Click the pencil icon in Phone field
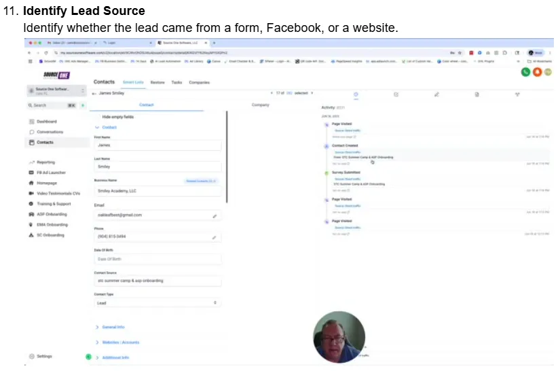This screenshot has width=560, height=371. pyautogui.click(x=214, y=237)
